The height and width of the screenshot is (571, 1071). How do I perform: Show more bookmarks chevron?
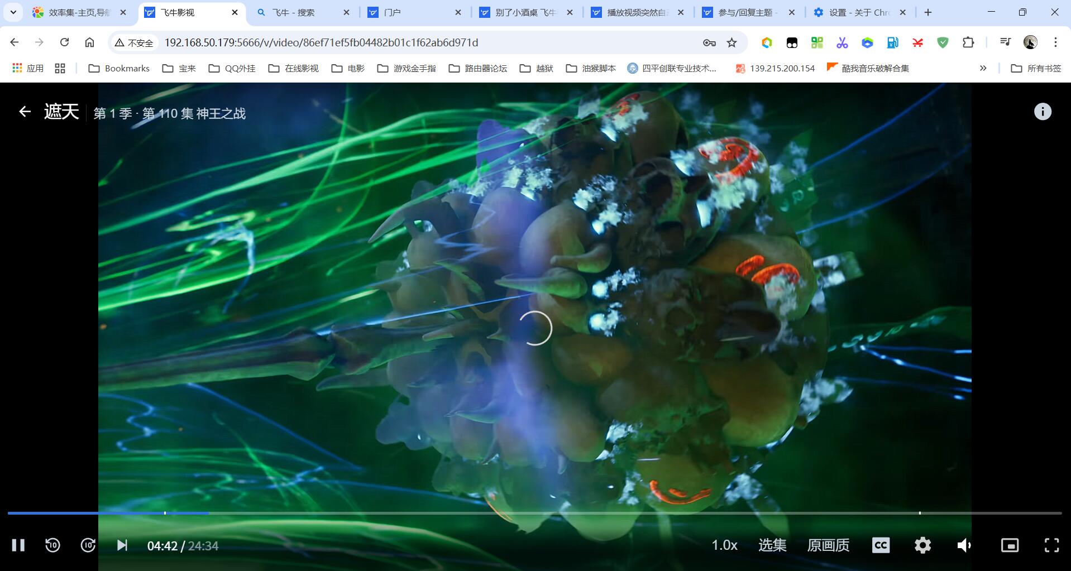pos(983,68)
